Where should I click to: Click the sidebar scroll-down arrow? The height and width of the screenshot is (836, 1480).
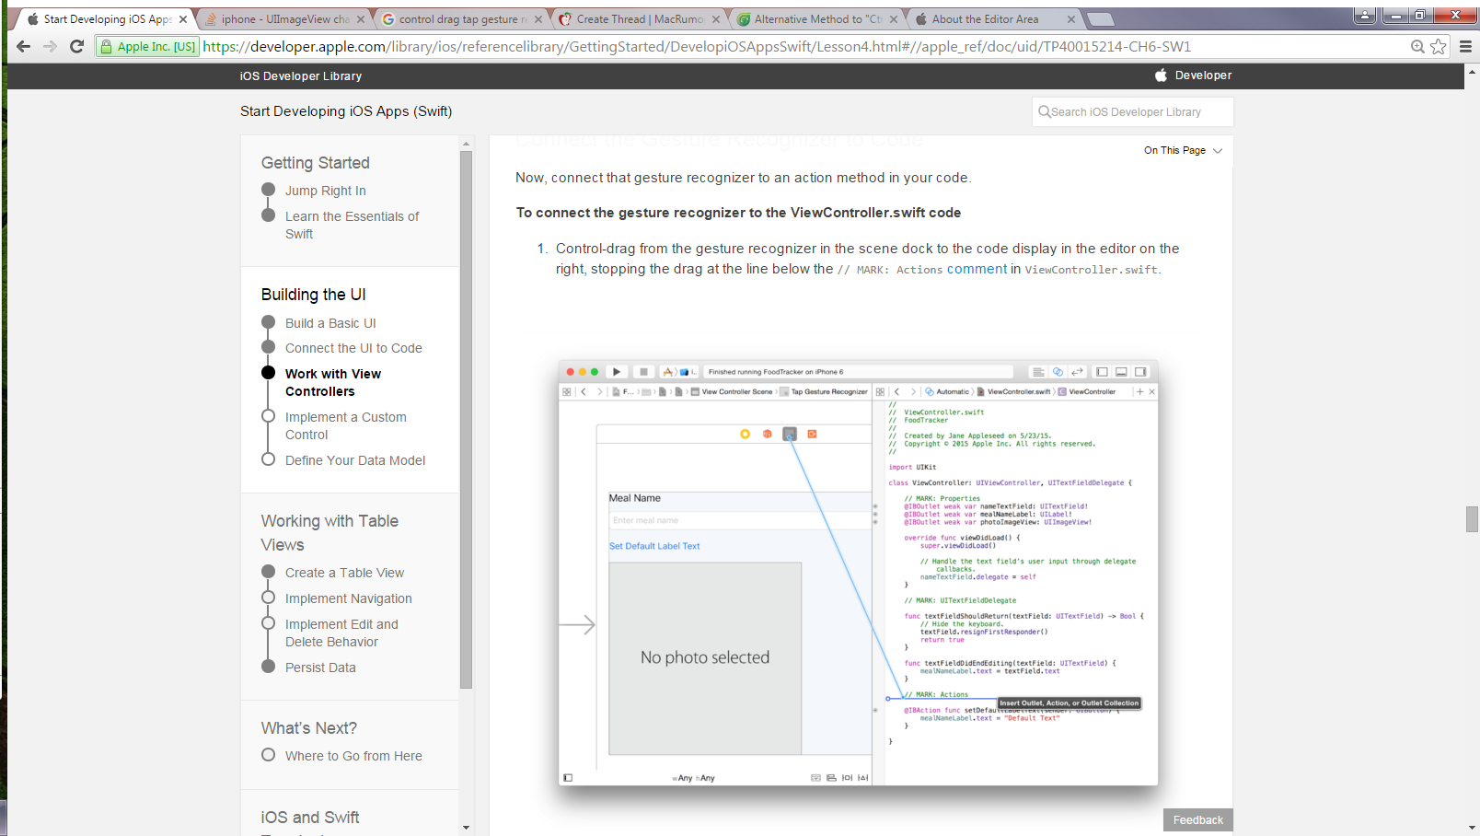click(466, 828)
